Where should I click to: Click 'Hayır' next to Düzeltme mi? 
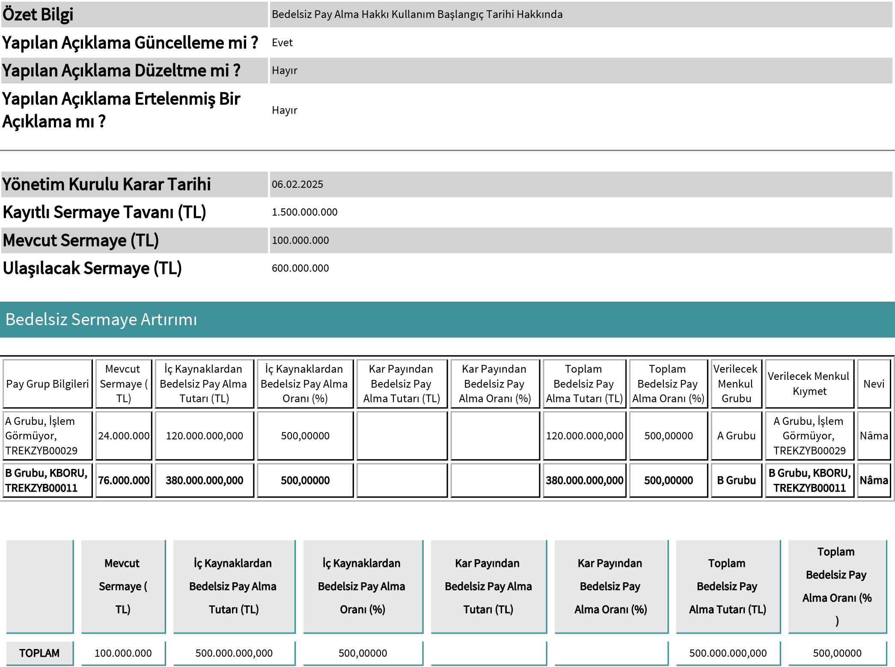[x=285, y=71]
